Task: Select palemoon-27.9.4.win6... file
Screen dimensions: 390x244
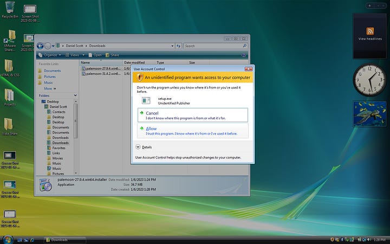Action: point(103,68)
